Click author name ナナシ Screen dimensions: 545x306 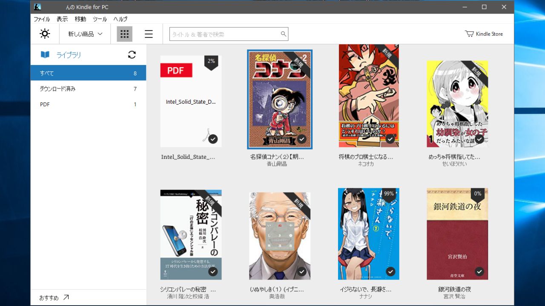(366, 296)
